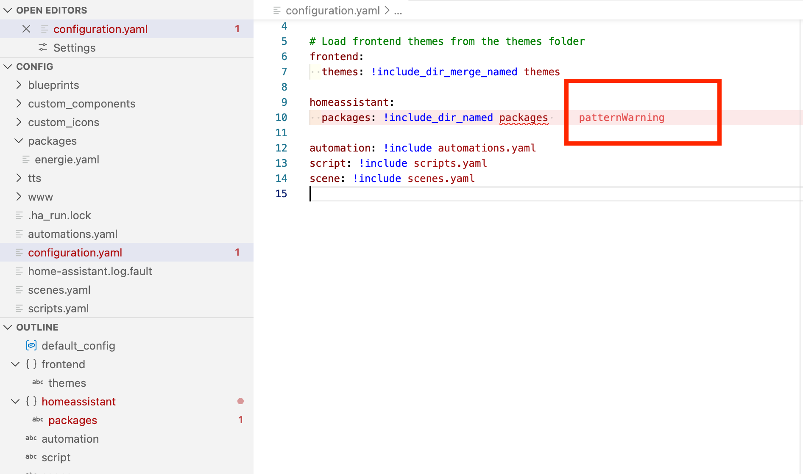Click the energie.yaml file icon

(26, 160)
